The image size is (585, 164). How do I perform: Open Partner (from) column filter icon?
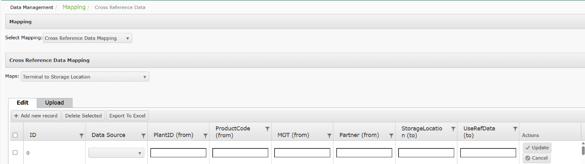tap(391, 135)
